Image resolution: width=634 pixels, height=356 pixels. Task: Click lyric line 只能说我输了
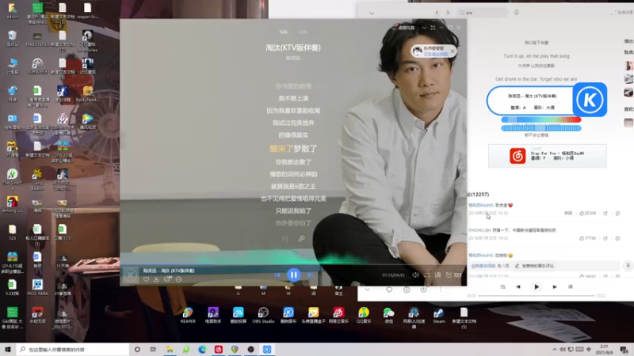coord(293,210)
